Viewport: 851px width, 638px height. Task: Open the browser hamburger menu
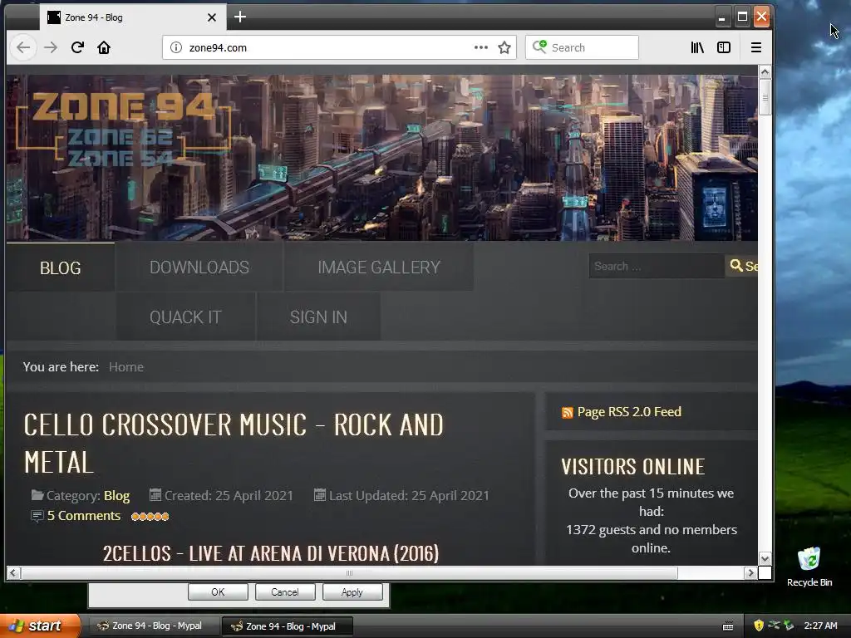(x=756, y=47)
